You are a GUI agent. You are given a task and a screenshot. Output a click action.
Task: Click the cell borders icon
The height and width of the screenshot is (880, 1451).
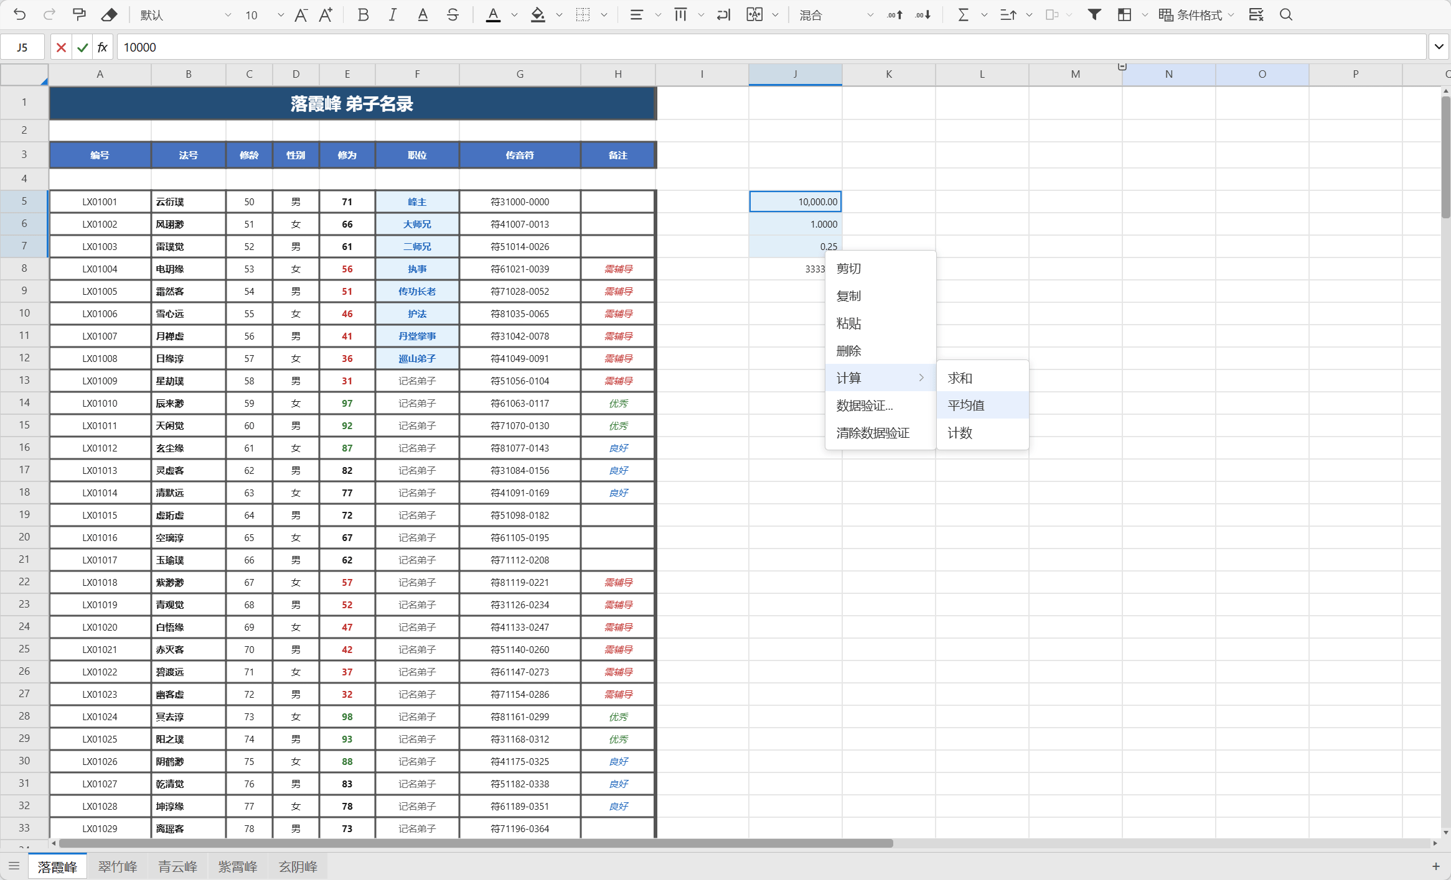pyautogui.click(x=583, y=15)
